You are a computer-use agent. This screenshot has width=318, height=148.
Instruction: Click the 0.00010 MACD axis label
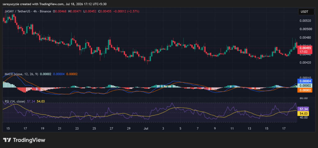pos(305,78)
